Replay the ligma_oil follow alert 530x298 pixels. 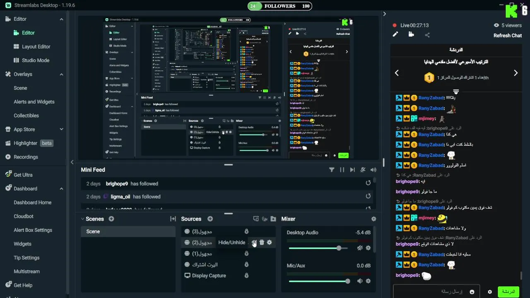[368, 197]
